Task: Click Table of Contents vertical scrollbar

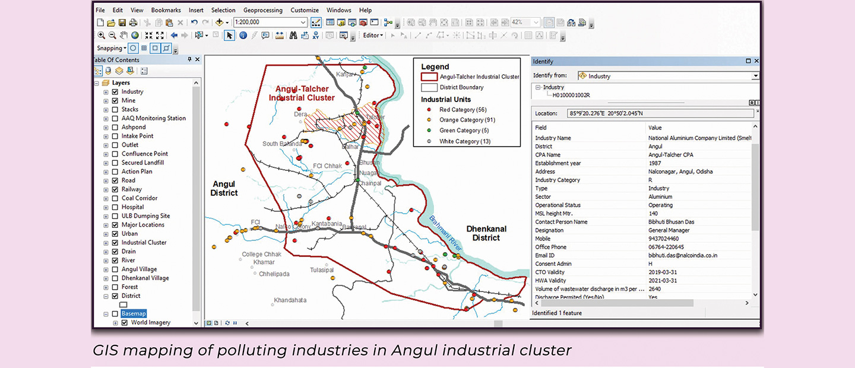Action: 197,199
